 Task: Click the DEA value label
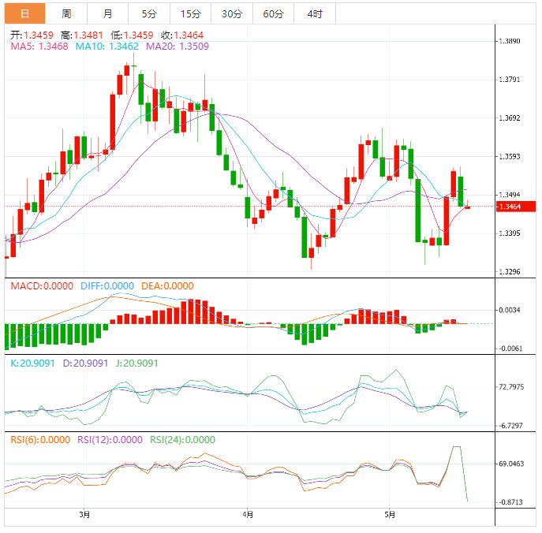[x=166, y=285]
